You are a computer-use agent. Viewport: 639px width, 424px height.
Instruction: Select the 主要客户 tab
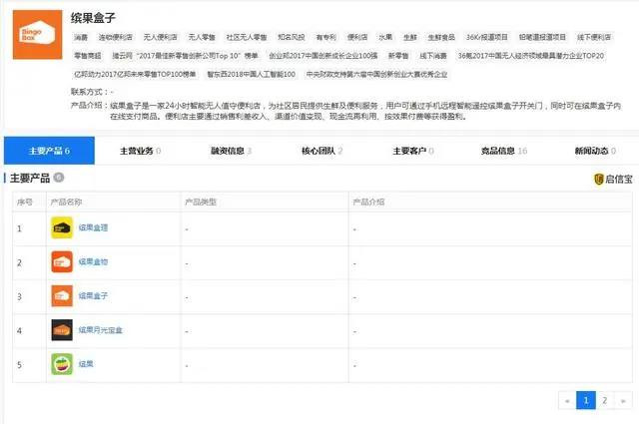coord(412,151)
